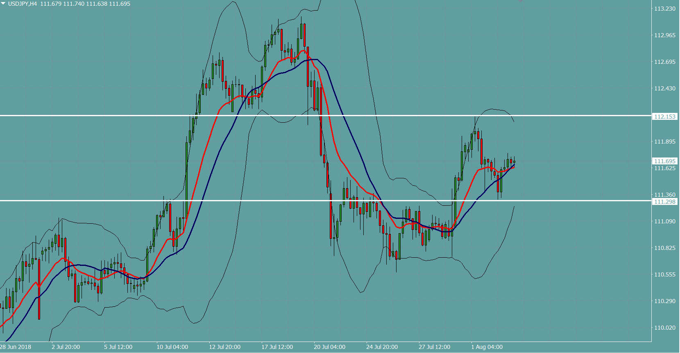The width and height of the screenshot is (680, 353).
Task: Click the USDJPY,H4 chart title text
Action: (23, 4)
